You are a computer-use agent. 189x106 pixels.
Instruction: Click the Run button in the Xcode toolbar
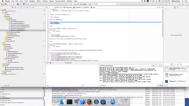click(9, 4)
